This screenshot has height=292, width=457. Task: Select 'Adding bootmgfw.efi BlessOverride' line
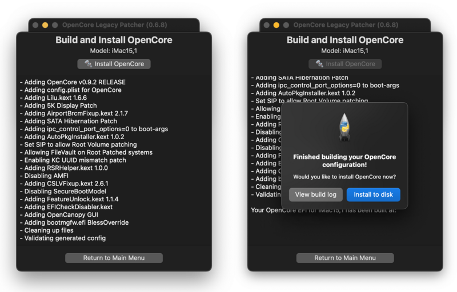coord(74,223)
